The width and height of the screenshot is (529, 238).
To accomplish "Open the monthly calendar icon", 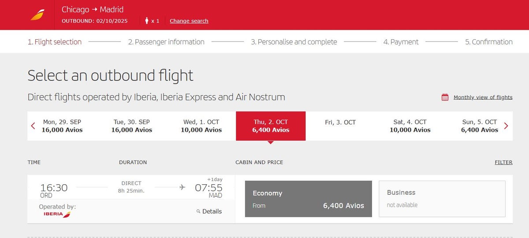I will point(445,97).
